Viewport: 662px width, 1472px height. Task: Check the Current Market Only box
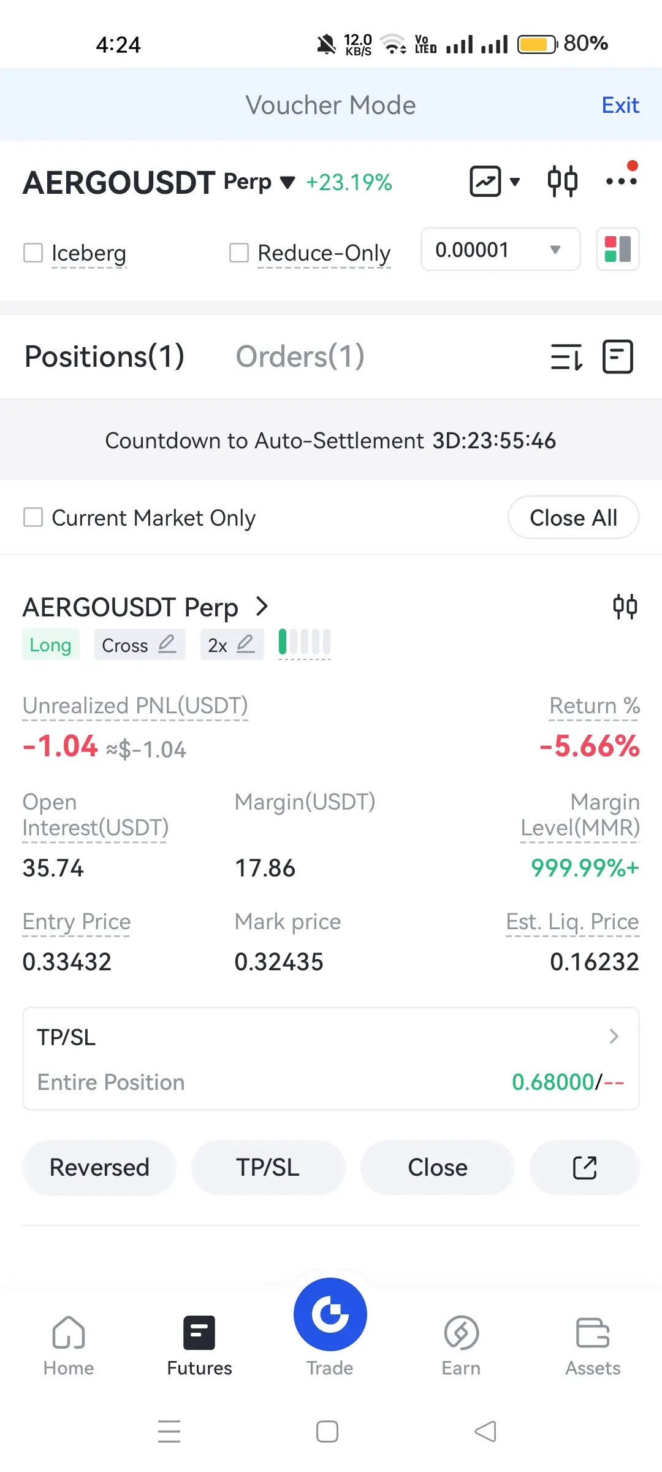click(33, 517)
